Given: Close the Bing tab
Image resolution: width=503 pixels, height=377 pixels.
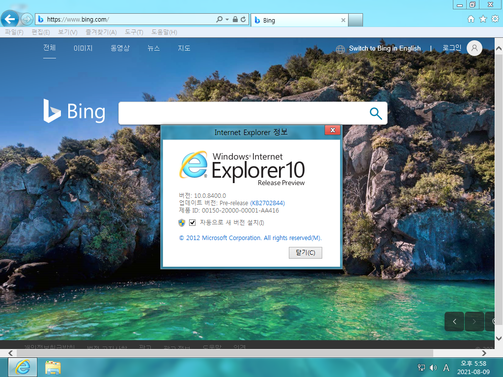Looking at the screenshot, I should (343, 20).
